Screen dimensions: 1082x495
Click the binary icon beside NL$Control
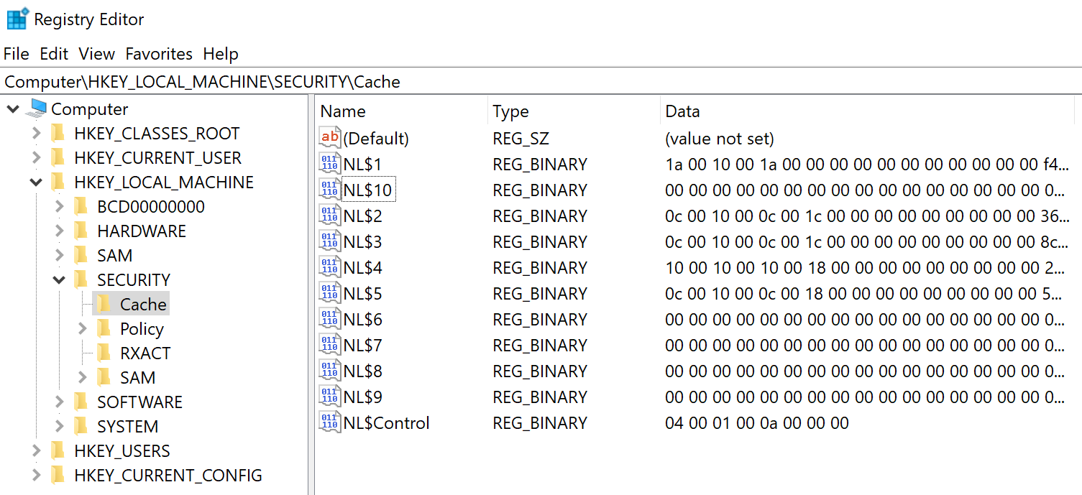[x=329, y=422]
